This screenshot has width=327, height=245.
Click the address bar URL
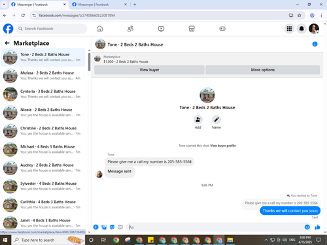coord(77,16)
